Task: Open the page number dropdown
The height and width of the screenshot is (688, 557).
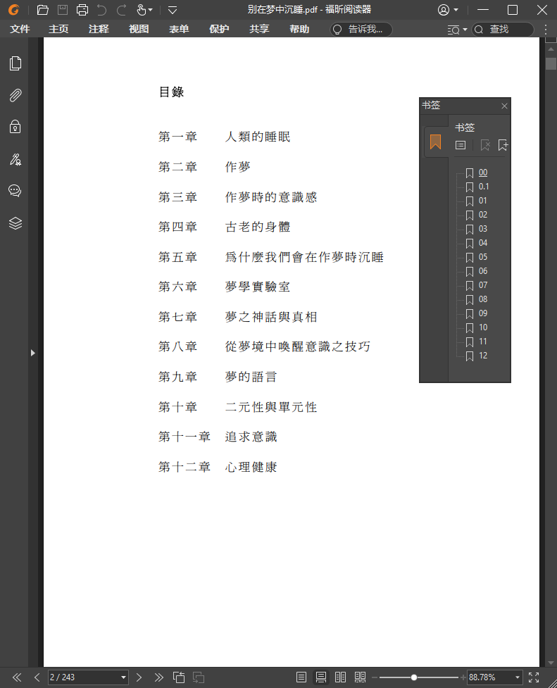Action: [124, 677]
